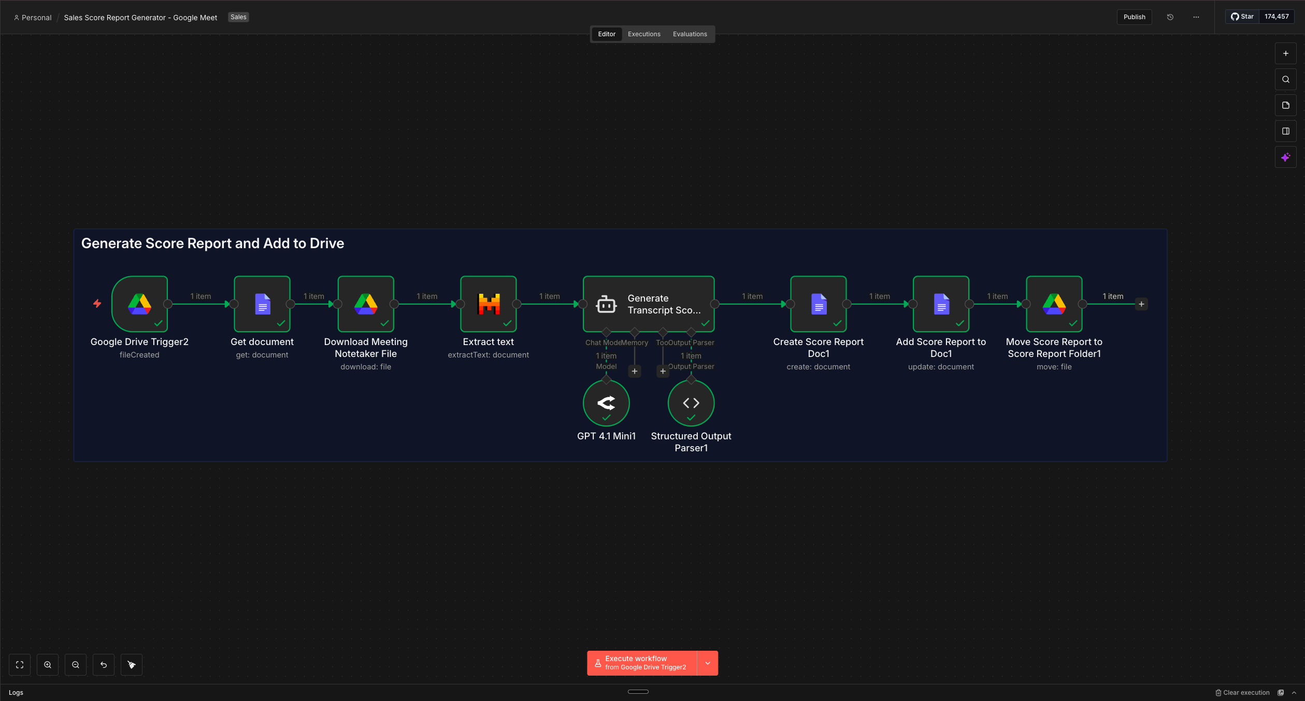Expand the Execute workflow dropdown arrow
This screenshot has height=701, width=1305.
[x=707, y=663]
